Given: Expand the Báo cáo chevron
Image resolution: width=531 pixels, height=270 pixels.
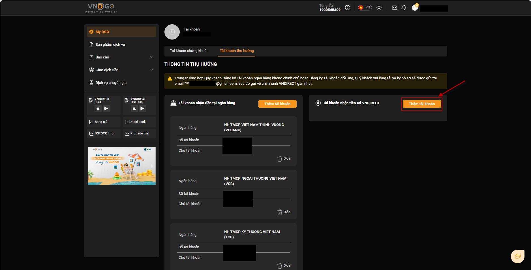Looking at the screenshot, I should [x=152, y=57].
